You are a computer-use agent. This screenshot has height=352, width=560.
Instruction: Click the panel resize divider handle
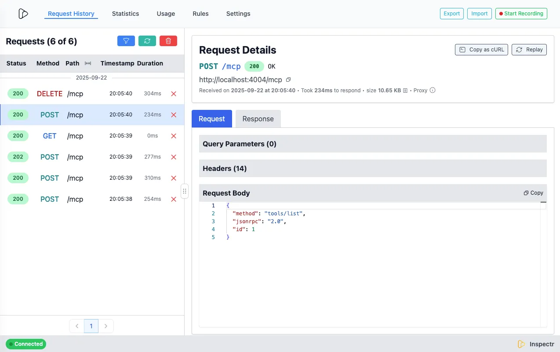click(x=185, y=191)
